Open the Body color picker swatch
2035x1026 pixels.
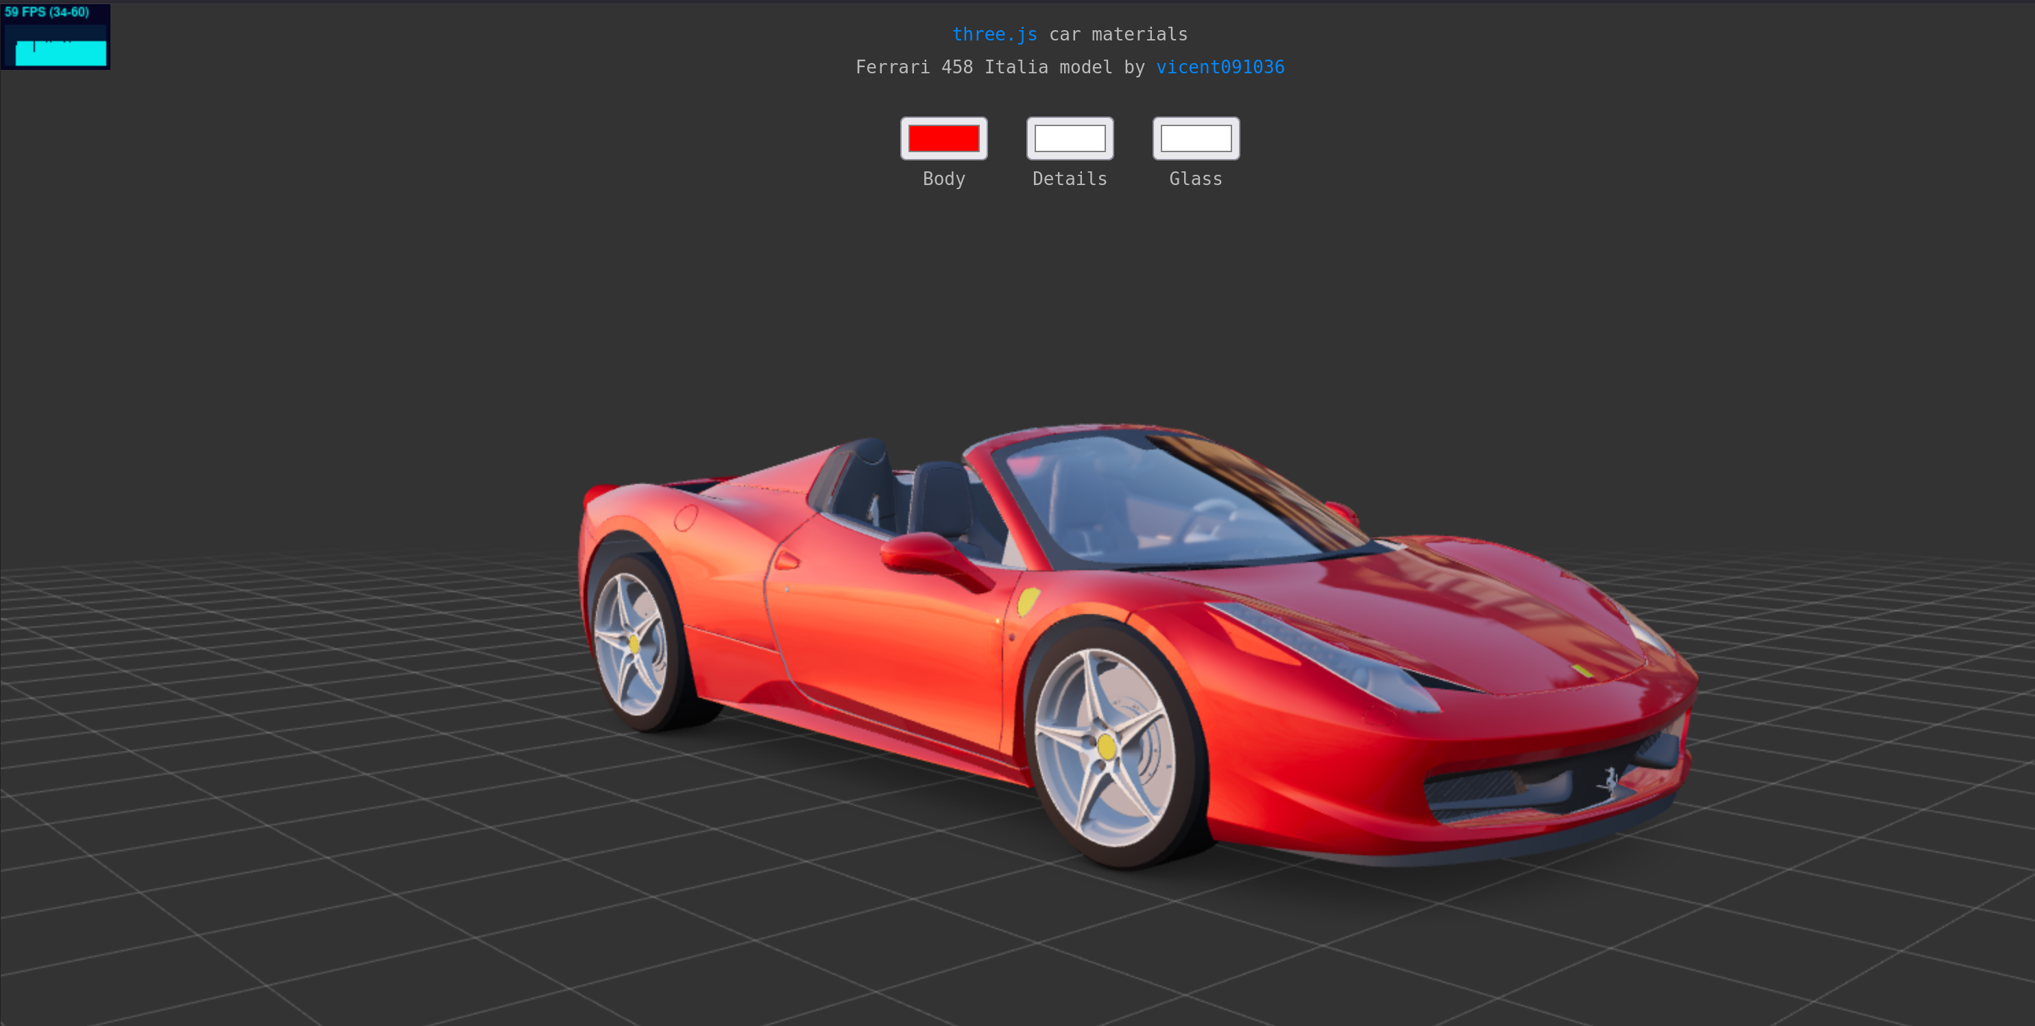(x=943, y=138)
